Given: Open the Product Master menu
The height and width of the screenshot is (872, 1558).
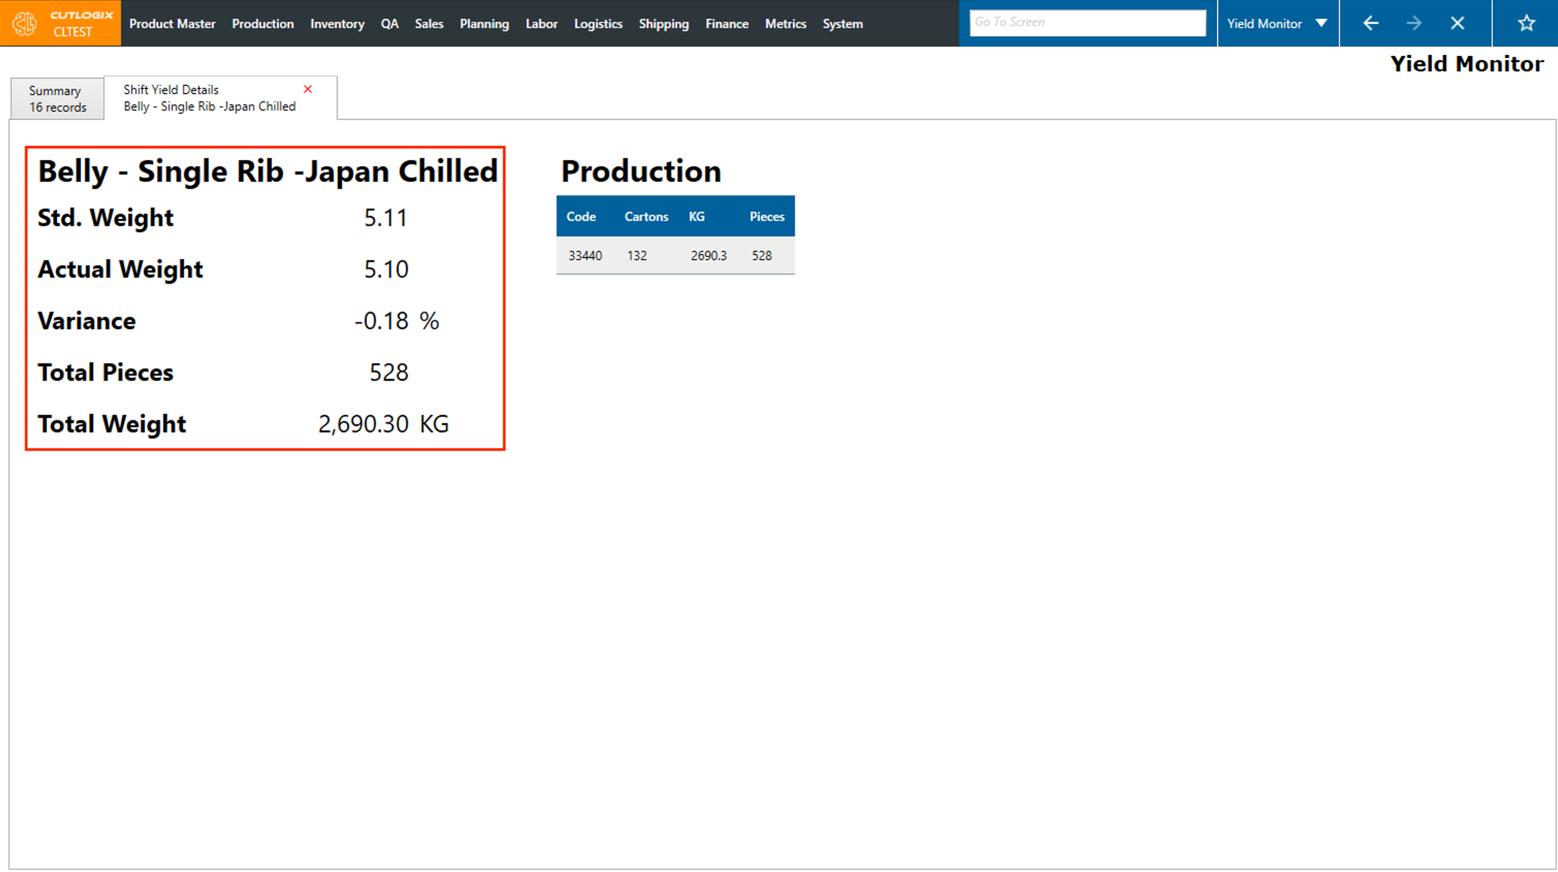Looking at the screenshot, I should [172, 24].
